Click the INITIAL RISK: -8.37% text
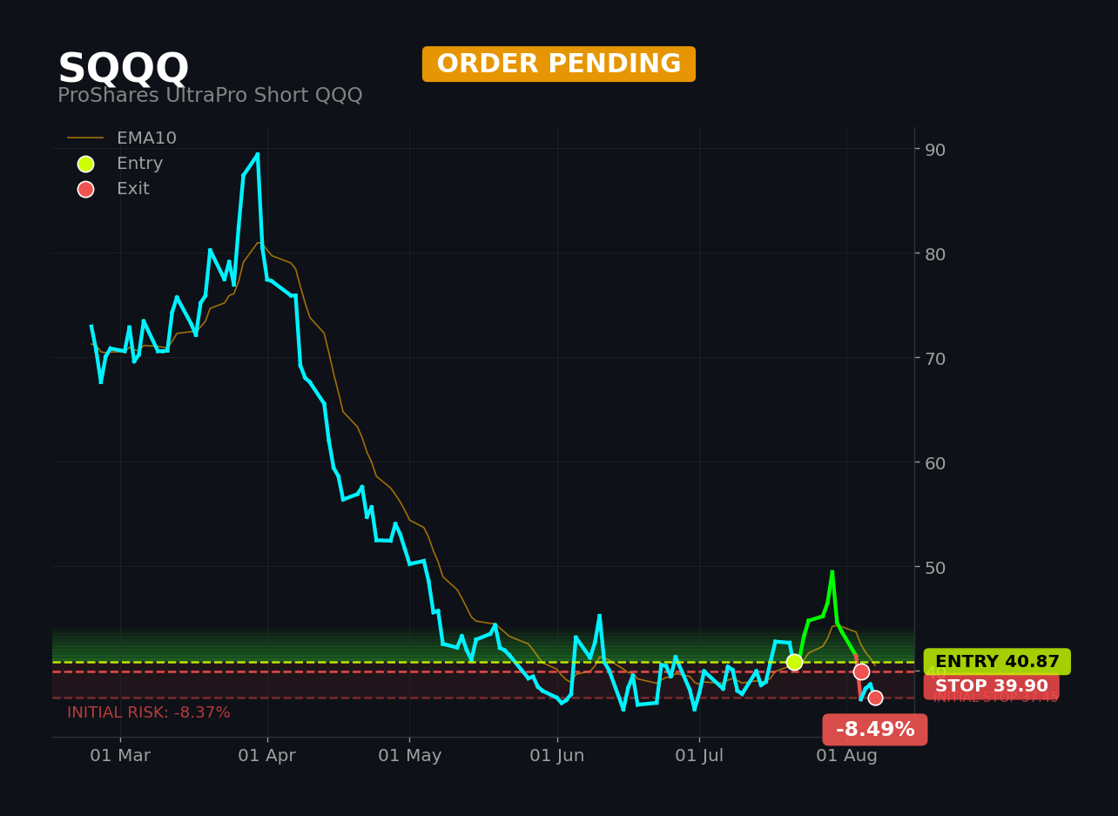The width and height of the screenshot is (1118, 816). 149,712
